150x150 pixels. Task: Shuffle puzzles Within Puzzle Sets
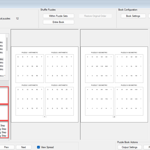(x=58, y=16)
